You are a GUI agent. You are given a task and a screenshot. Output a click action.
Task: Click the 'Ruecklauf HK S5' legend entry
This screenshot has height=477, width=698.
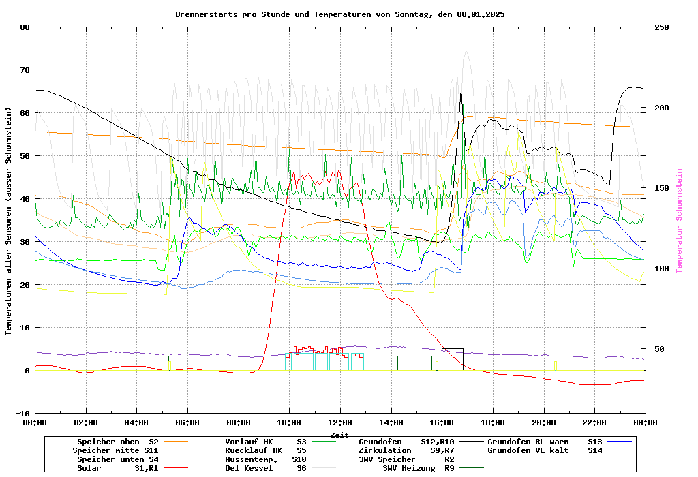point(266,450)
